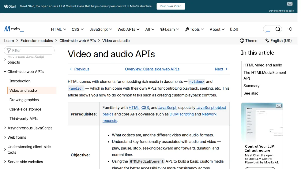Jump to the Summary section
301x169 pixels.
tap(251, 86)
